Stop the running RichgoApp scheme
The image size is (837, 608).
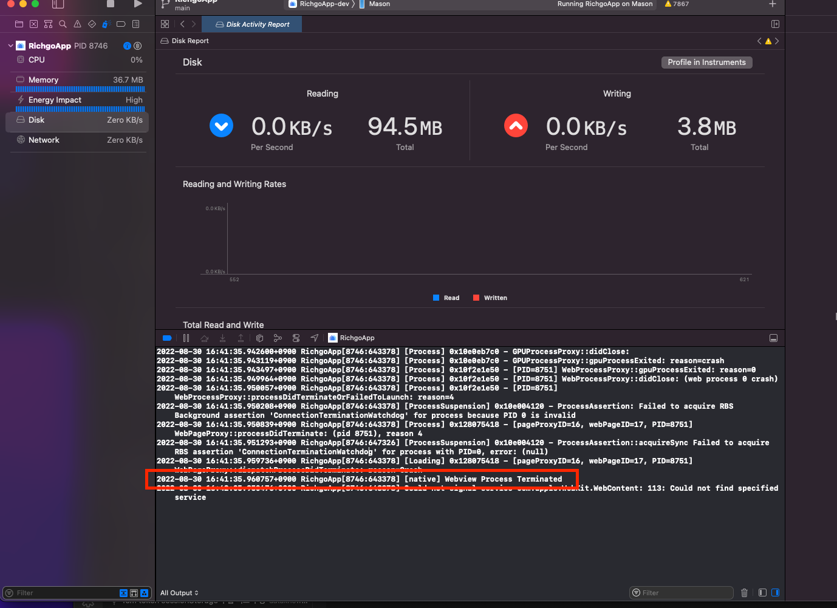point(111,4)
